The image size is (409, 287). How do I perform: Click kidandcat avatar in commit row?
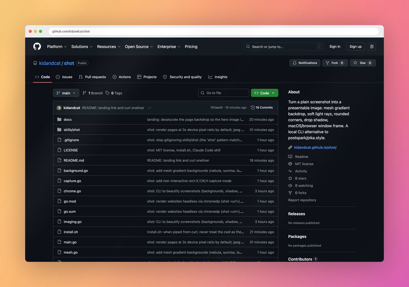pos(59,108)
